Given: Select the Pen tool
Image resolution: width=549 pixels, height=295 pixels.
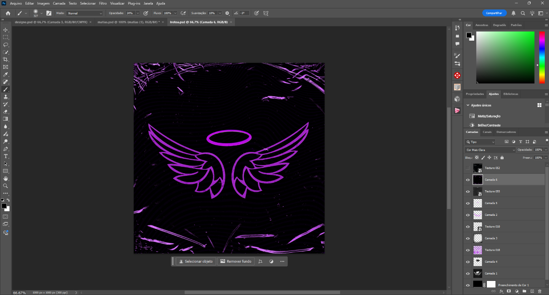Looking at the screenshot, I should pos(6,149).
